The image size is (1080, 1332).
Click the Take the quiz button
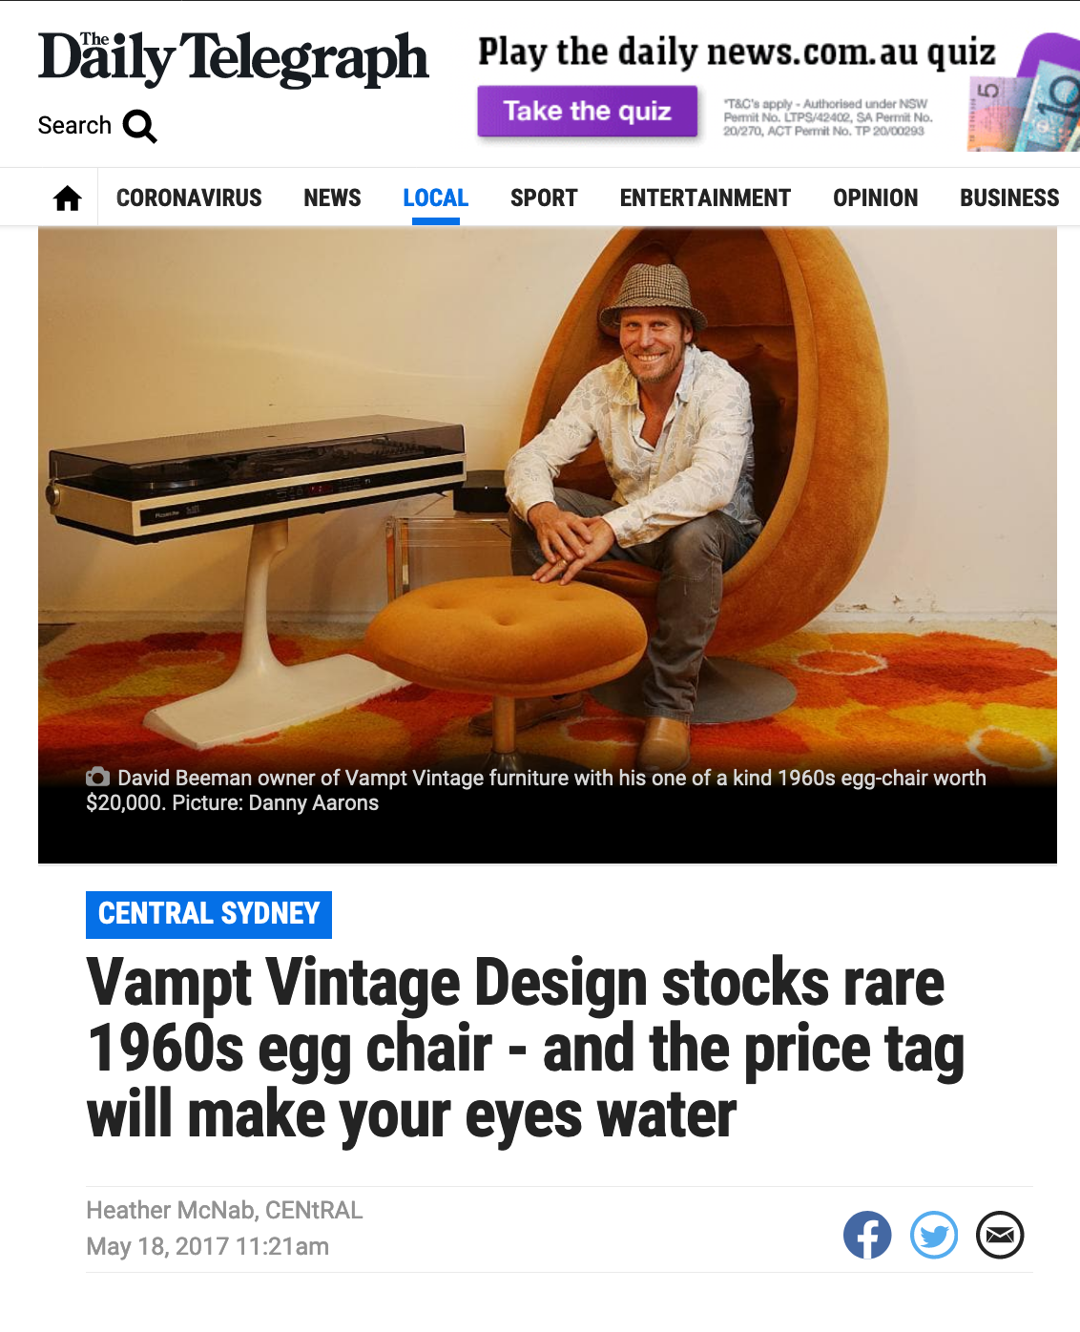click(588, 112)
